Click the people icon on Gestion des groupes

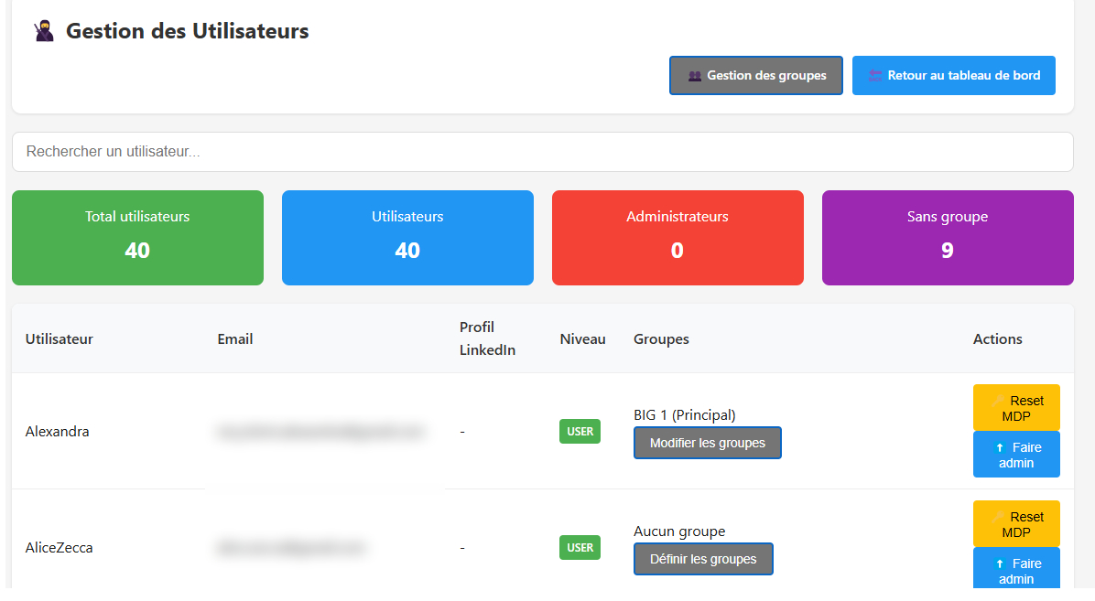tap(695, 76)
